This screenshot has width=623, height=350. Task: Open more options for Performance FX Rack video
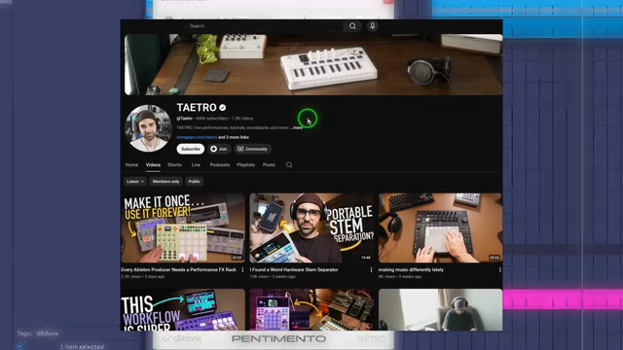point(242,270)
